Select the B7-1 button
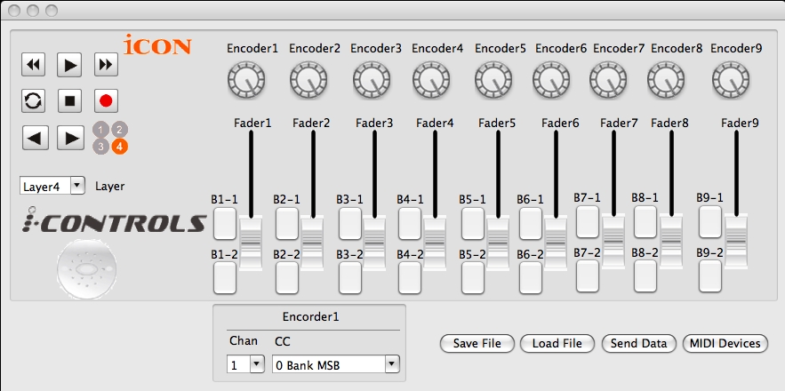 coord(588,222)
